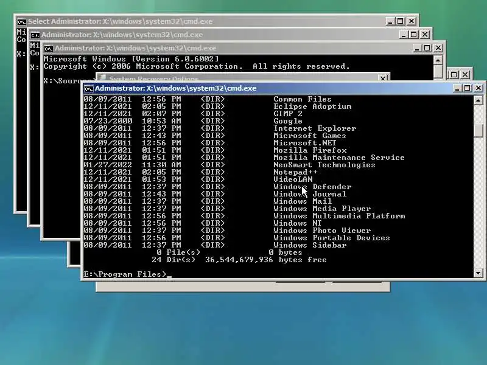Click the 'Mozilla Maintenance Service' directory entry

[x=339, y=158]
